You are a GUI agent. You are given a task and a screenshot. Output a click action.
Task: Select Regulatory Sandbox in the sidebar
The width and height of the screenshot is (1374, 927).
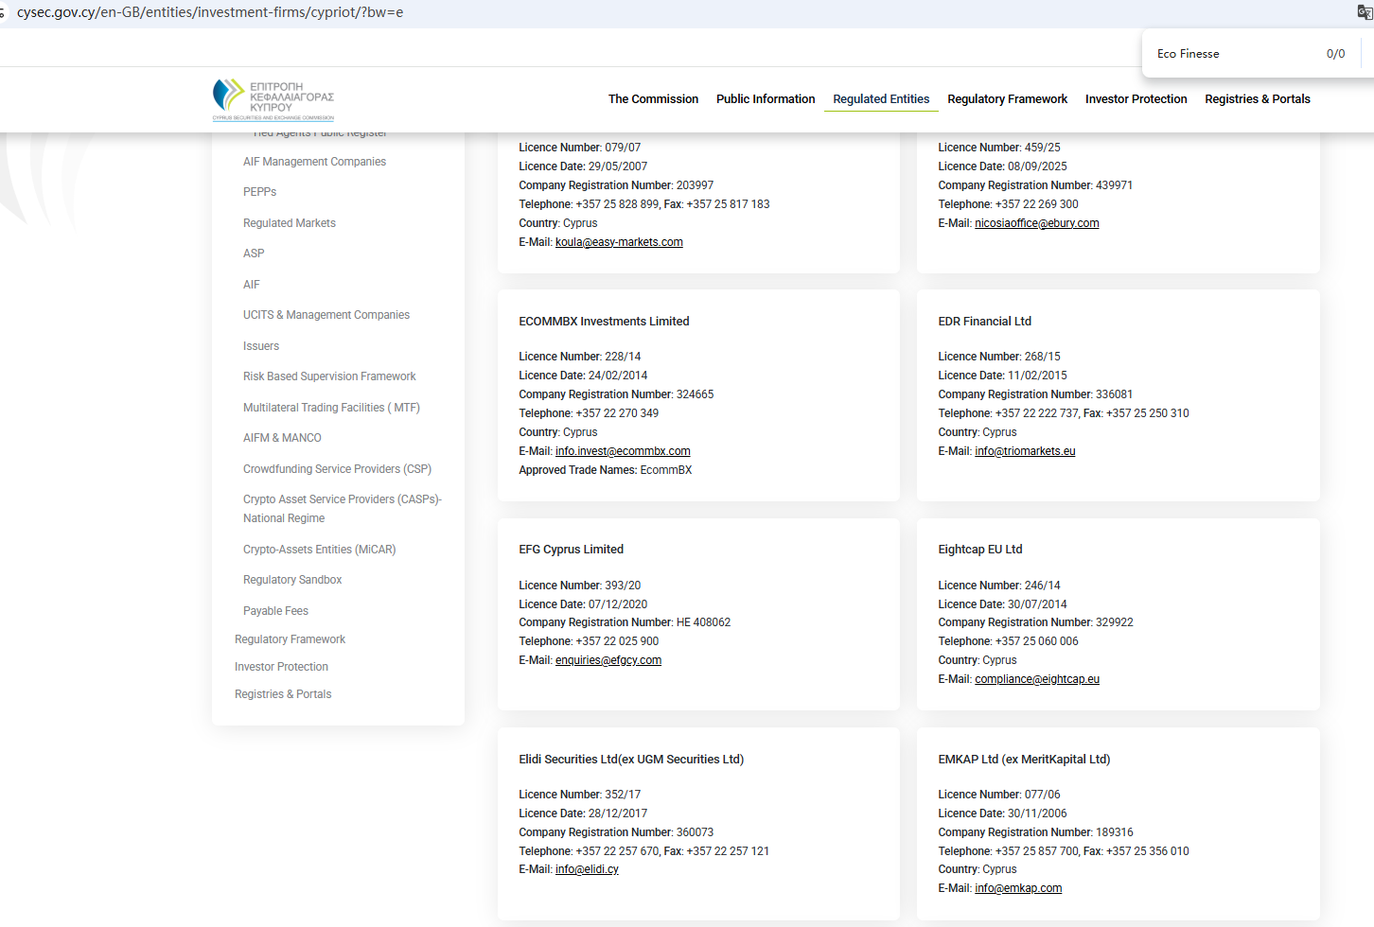pyautogui.click(x=292, y=580)
